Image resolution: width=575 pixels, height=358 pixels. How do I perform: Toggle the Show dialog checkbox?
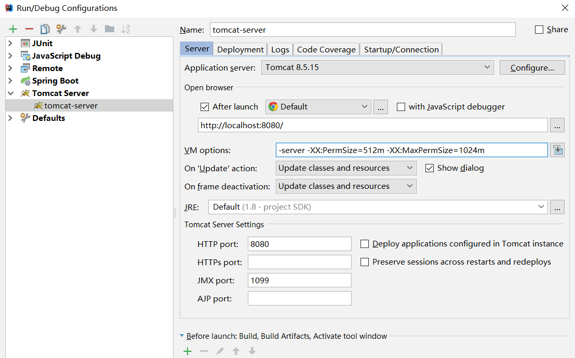coord(430,168)
